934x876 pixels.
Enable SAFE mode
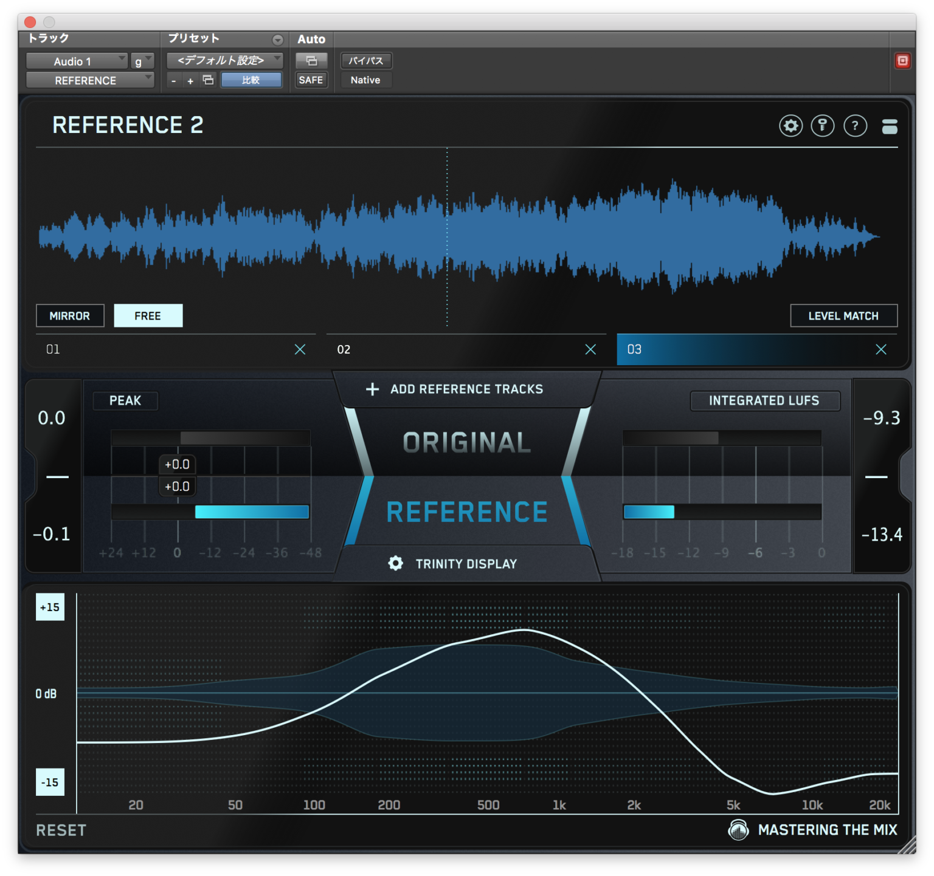[x=311, y=80]
